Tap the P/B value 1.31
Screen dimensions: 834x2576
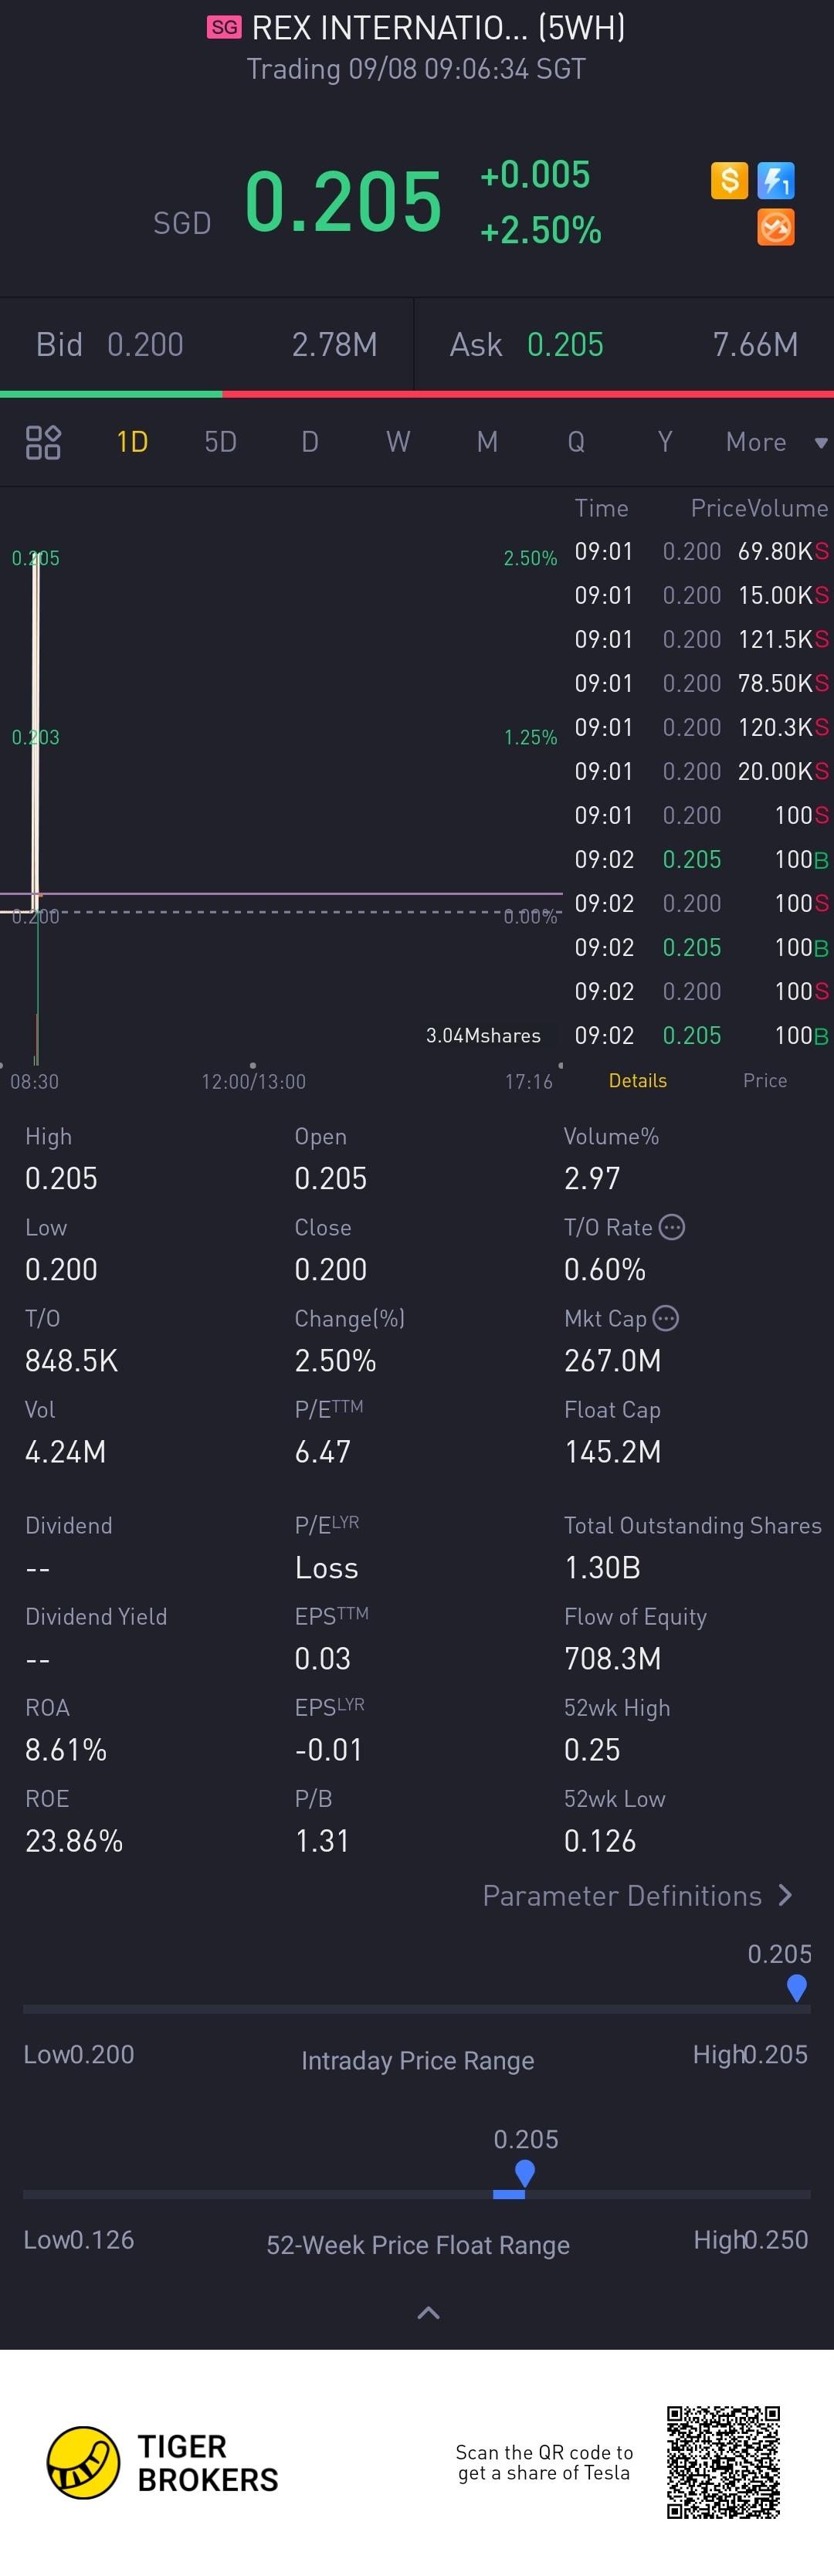coord(322,1841)
